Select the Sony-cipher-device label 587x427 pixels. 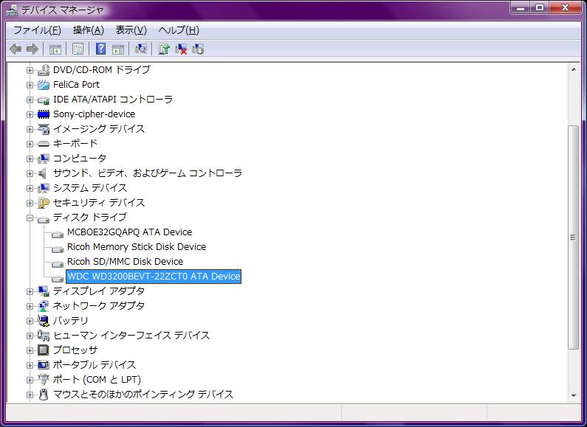click(x=94, y=114)
